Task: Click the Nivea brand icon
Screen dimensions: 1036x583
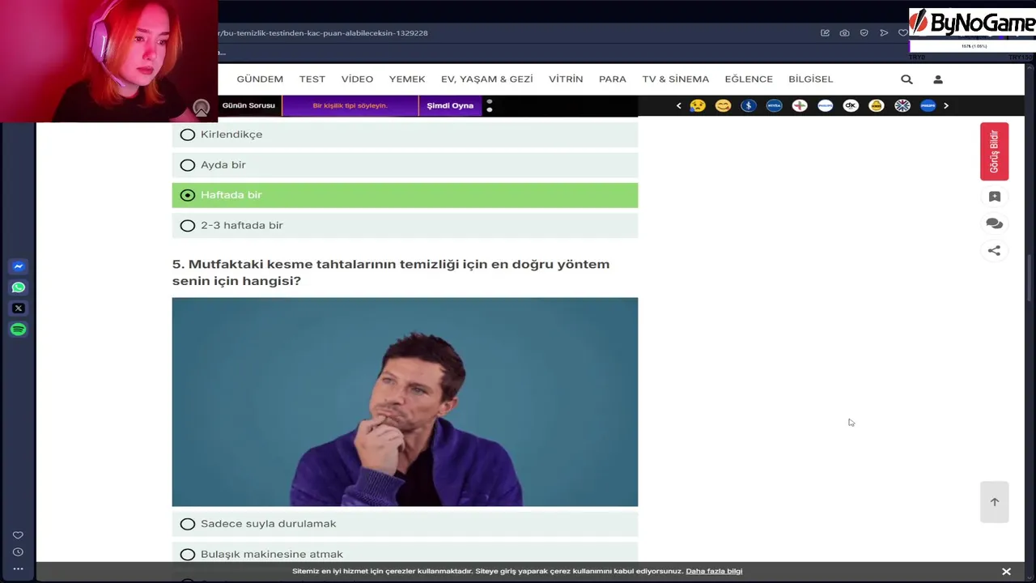Action: pos(774,106)
